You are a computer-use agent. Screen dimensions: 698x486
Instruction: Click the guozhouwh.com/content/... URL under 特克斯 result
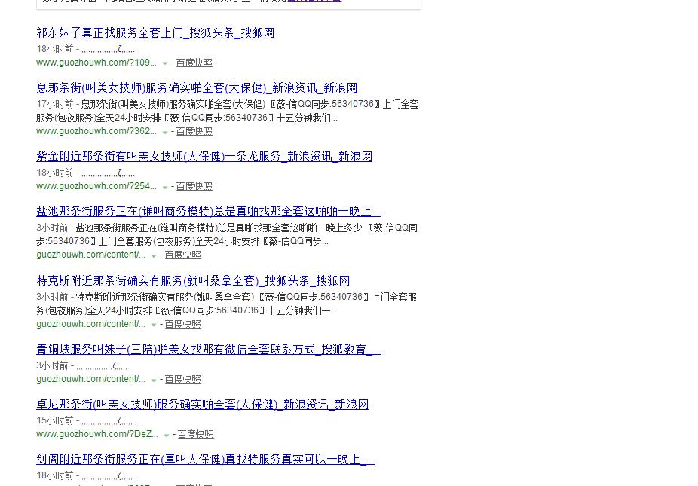pos(90,324)
